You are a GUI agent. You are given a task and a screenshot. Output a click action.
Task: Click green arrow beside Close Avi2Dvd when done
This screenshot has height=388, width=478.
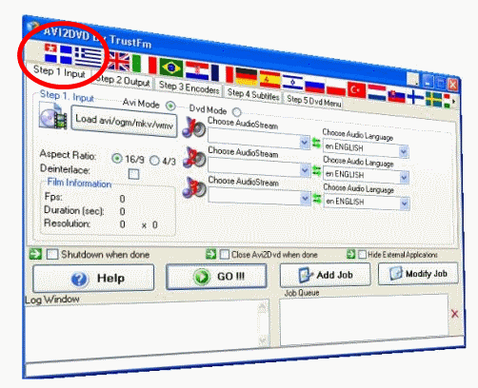pos(210,254)
